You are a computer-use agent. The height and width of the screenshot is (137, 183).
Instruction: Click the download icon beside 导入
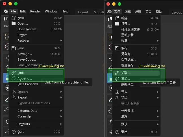click(x=117, y=92)
